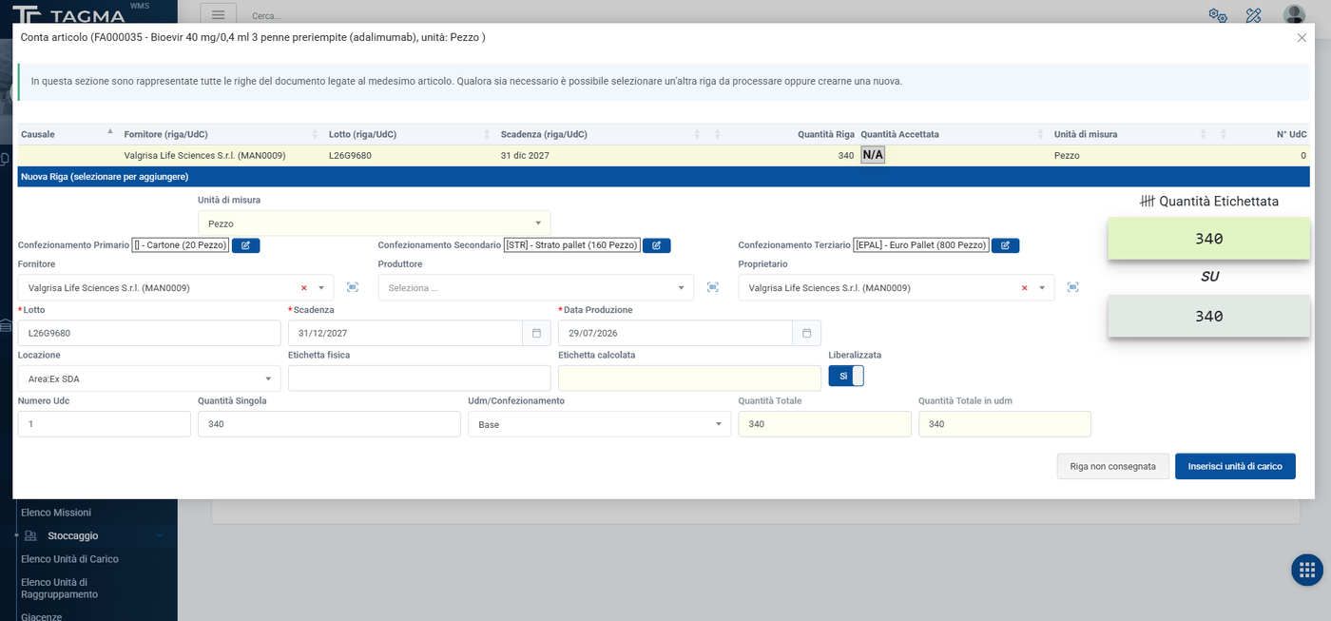
Task: Clear the Fornitore selection with the red X
Action: (304, 288)
